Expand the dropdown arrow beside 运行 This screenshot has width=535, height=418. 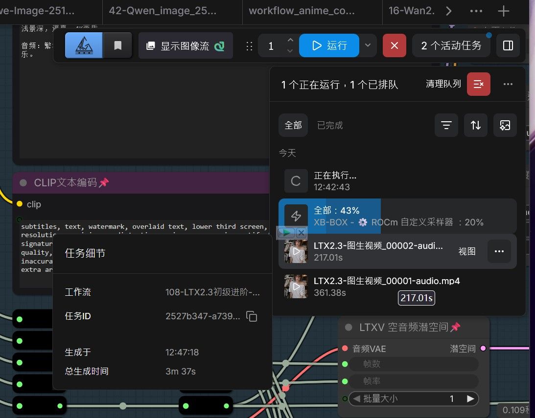click(368, 45)
